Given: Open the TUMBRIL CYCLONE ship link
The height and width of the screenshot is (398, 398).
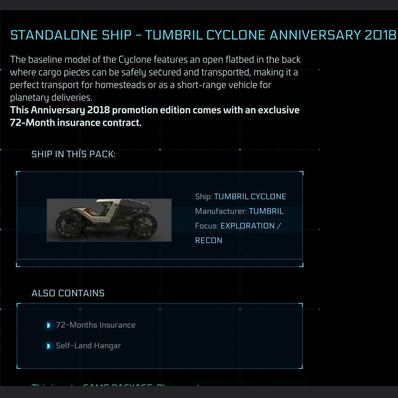Looking at the screenshot, I should pos(250,197).
